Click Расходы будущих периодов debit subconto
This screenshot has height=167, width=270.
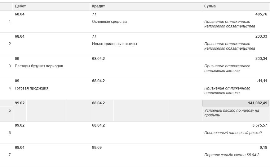pos(39,66)
